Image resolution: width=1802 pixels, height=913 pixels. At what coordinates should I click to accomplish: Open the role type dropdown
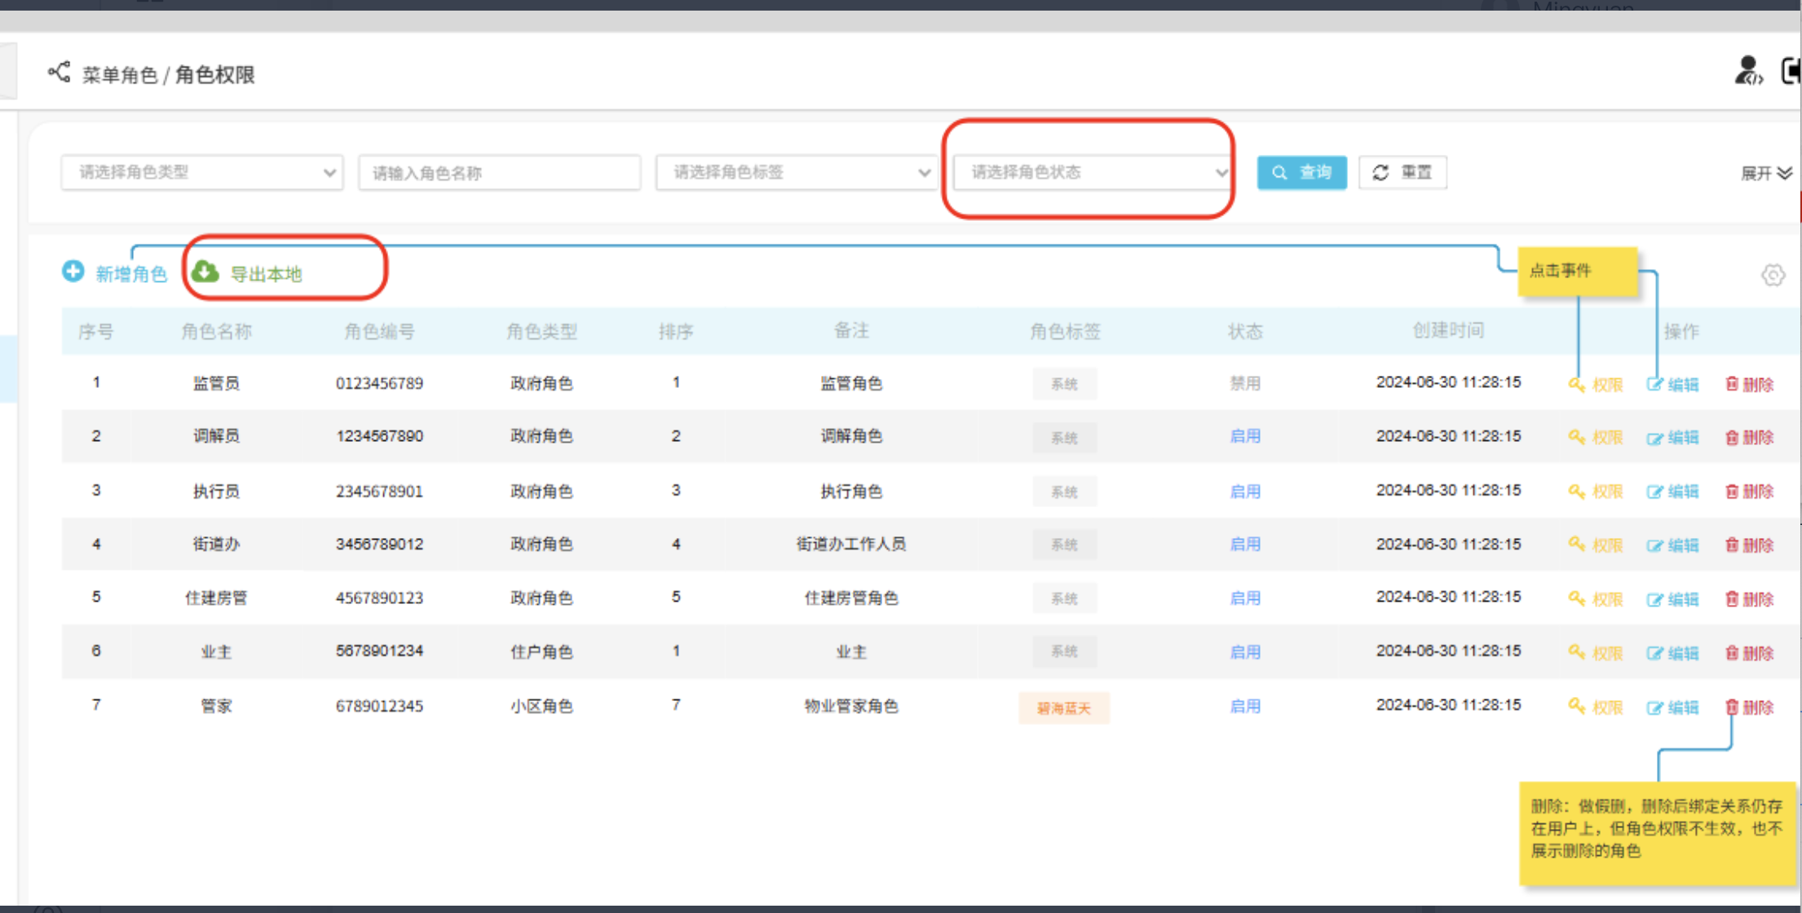click(201, 172)
